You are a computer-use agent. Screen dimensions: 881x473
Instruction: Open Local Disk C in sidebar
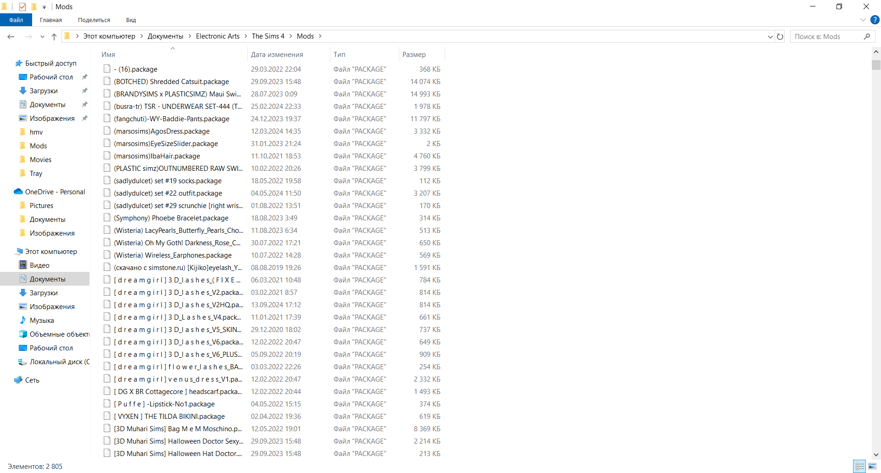[x=54, y=362]
